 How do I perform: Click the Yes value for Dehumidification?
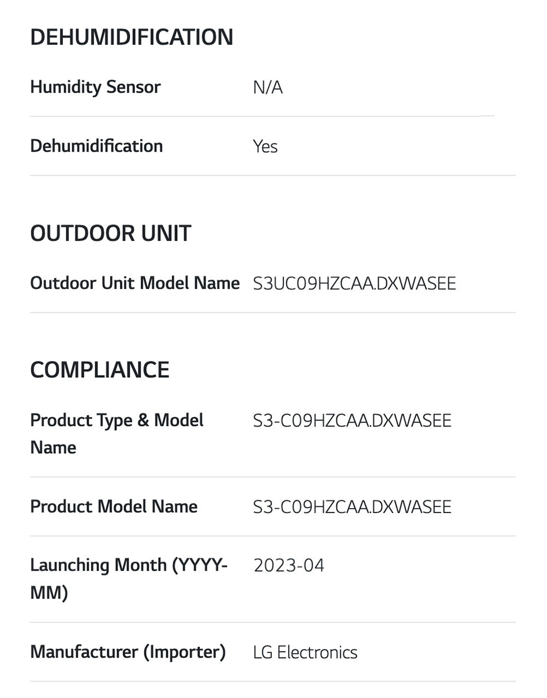[265, 147]
